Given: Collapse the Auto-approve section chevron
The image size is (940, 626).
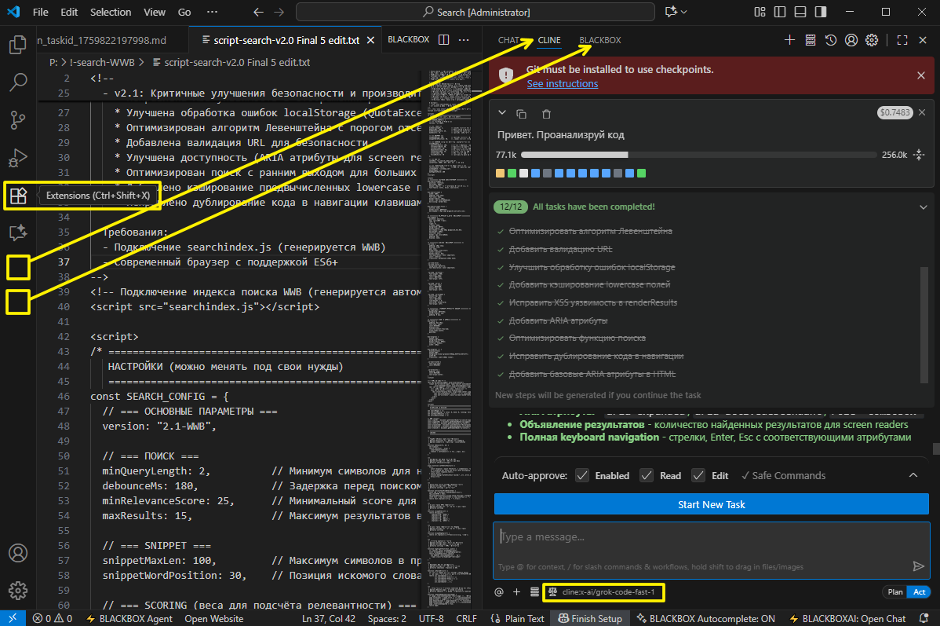Looking at the screenshot, I should pos(913,475).
